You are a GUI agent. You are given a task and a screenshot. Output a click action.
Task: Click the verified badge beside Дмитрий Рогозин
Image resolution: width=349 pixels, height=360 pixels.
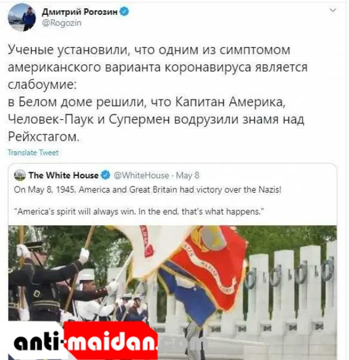pyautogui.click(x=125, y=11)
